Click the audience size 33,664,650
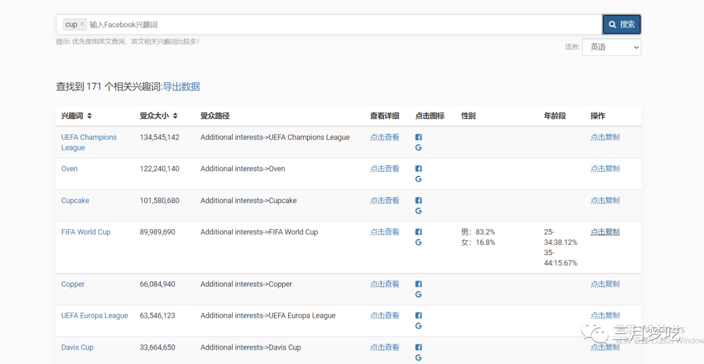Screen dimensions: 704x364 tap(158, 347)
